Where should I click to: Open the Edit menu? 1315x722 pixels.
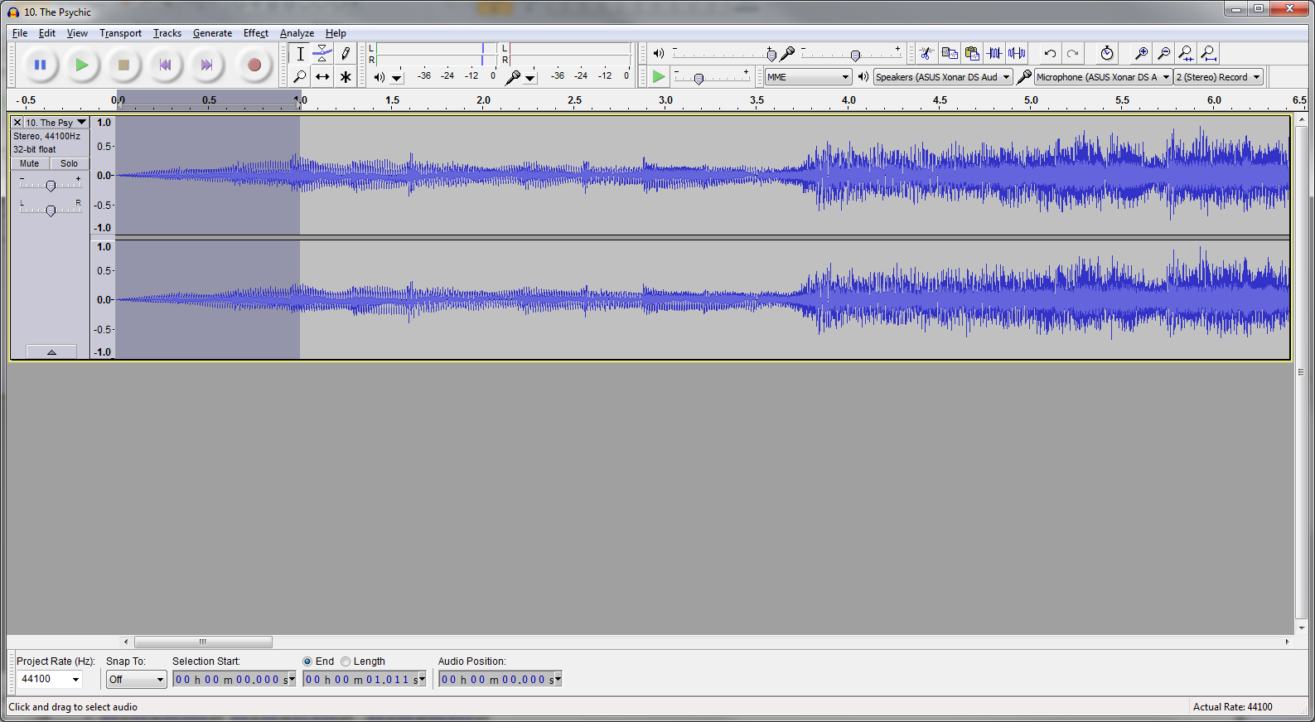tap(47, 33)
